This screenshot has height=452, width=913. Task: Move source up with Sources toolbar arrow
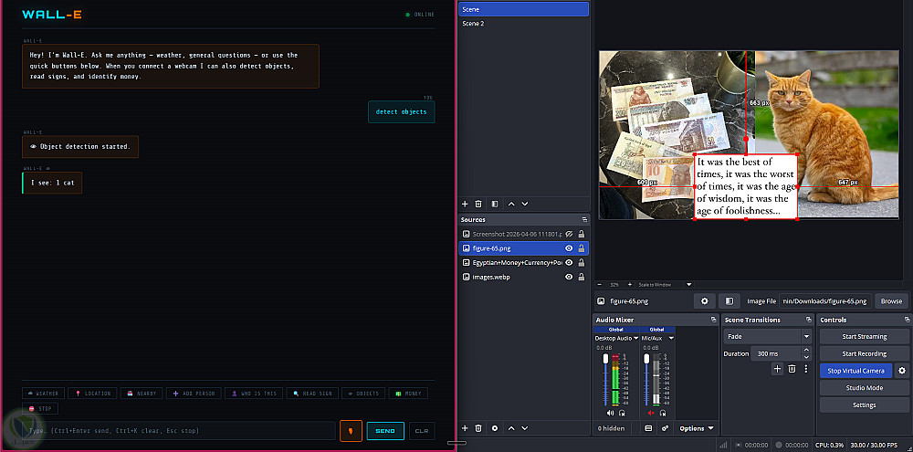511,428
